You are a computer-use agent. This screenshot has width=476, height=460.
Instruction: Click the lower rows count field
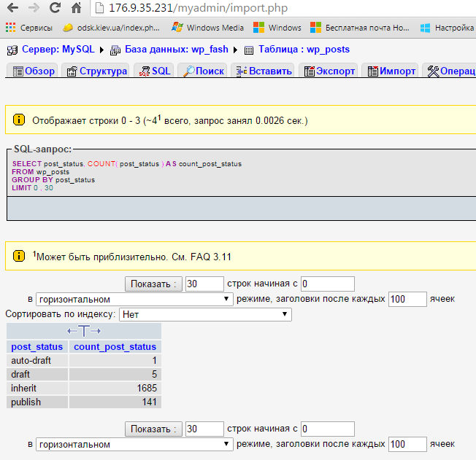tap(204, 429)
